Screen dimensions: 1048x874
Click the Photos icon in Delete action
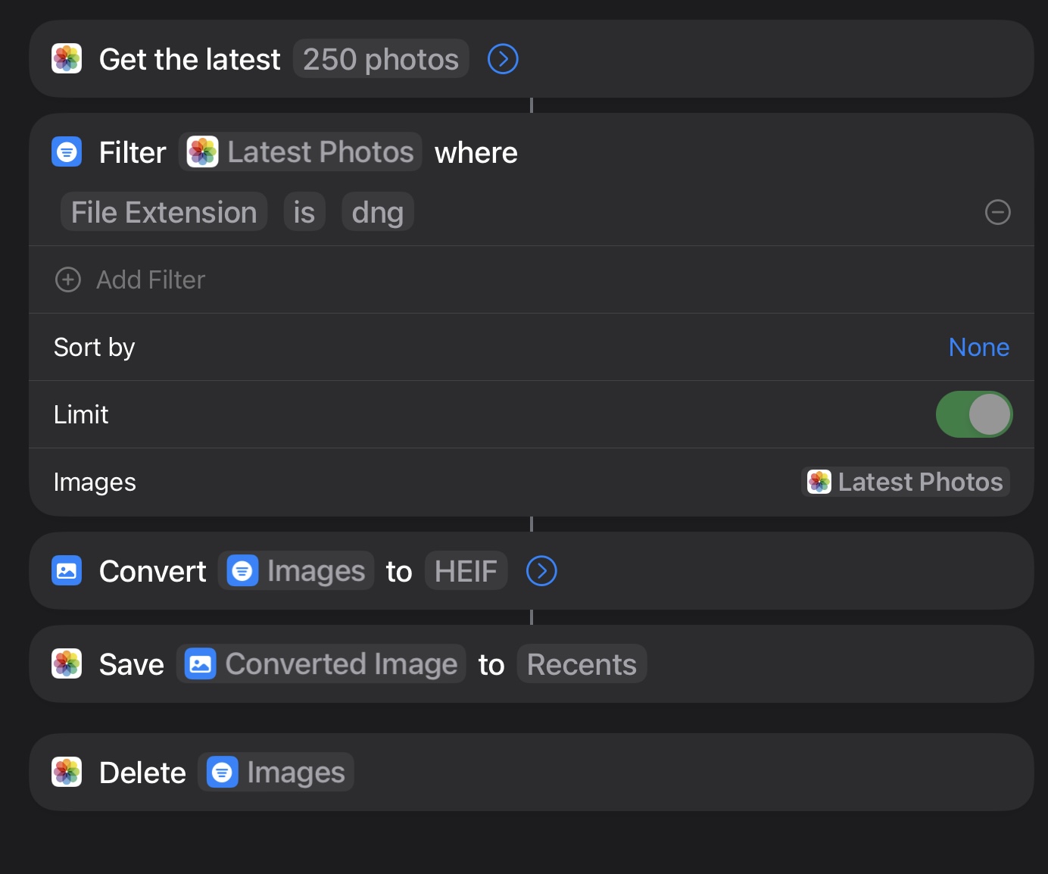point(67,773)
